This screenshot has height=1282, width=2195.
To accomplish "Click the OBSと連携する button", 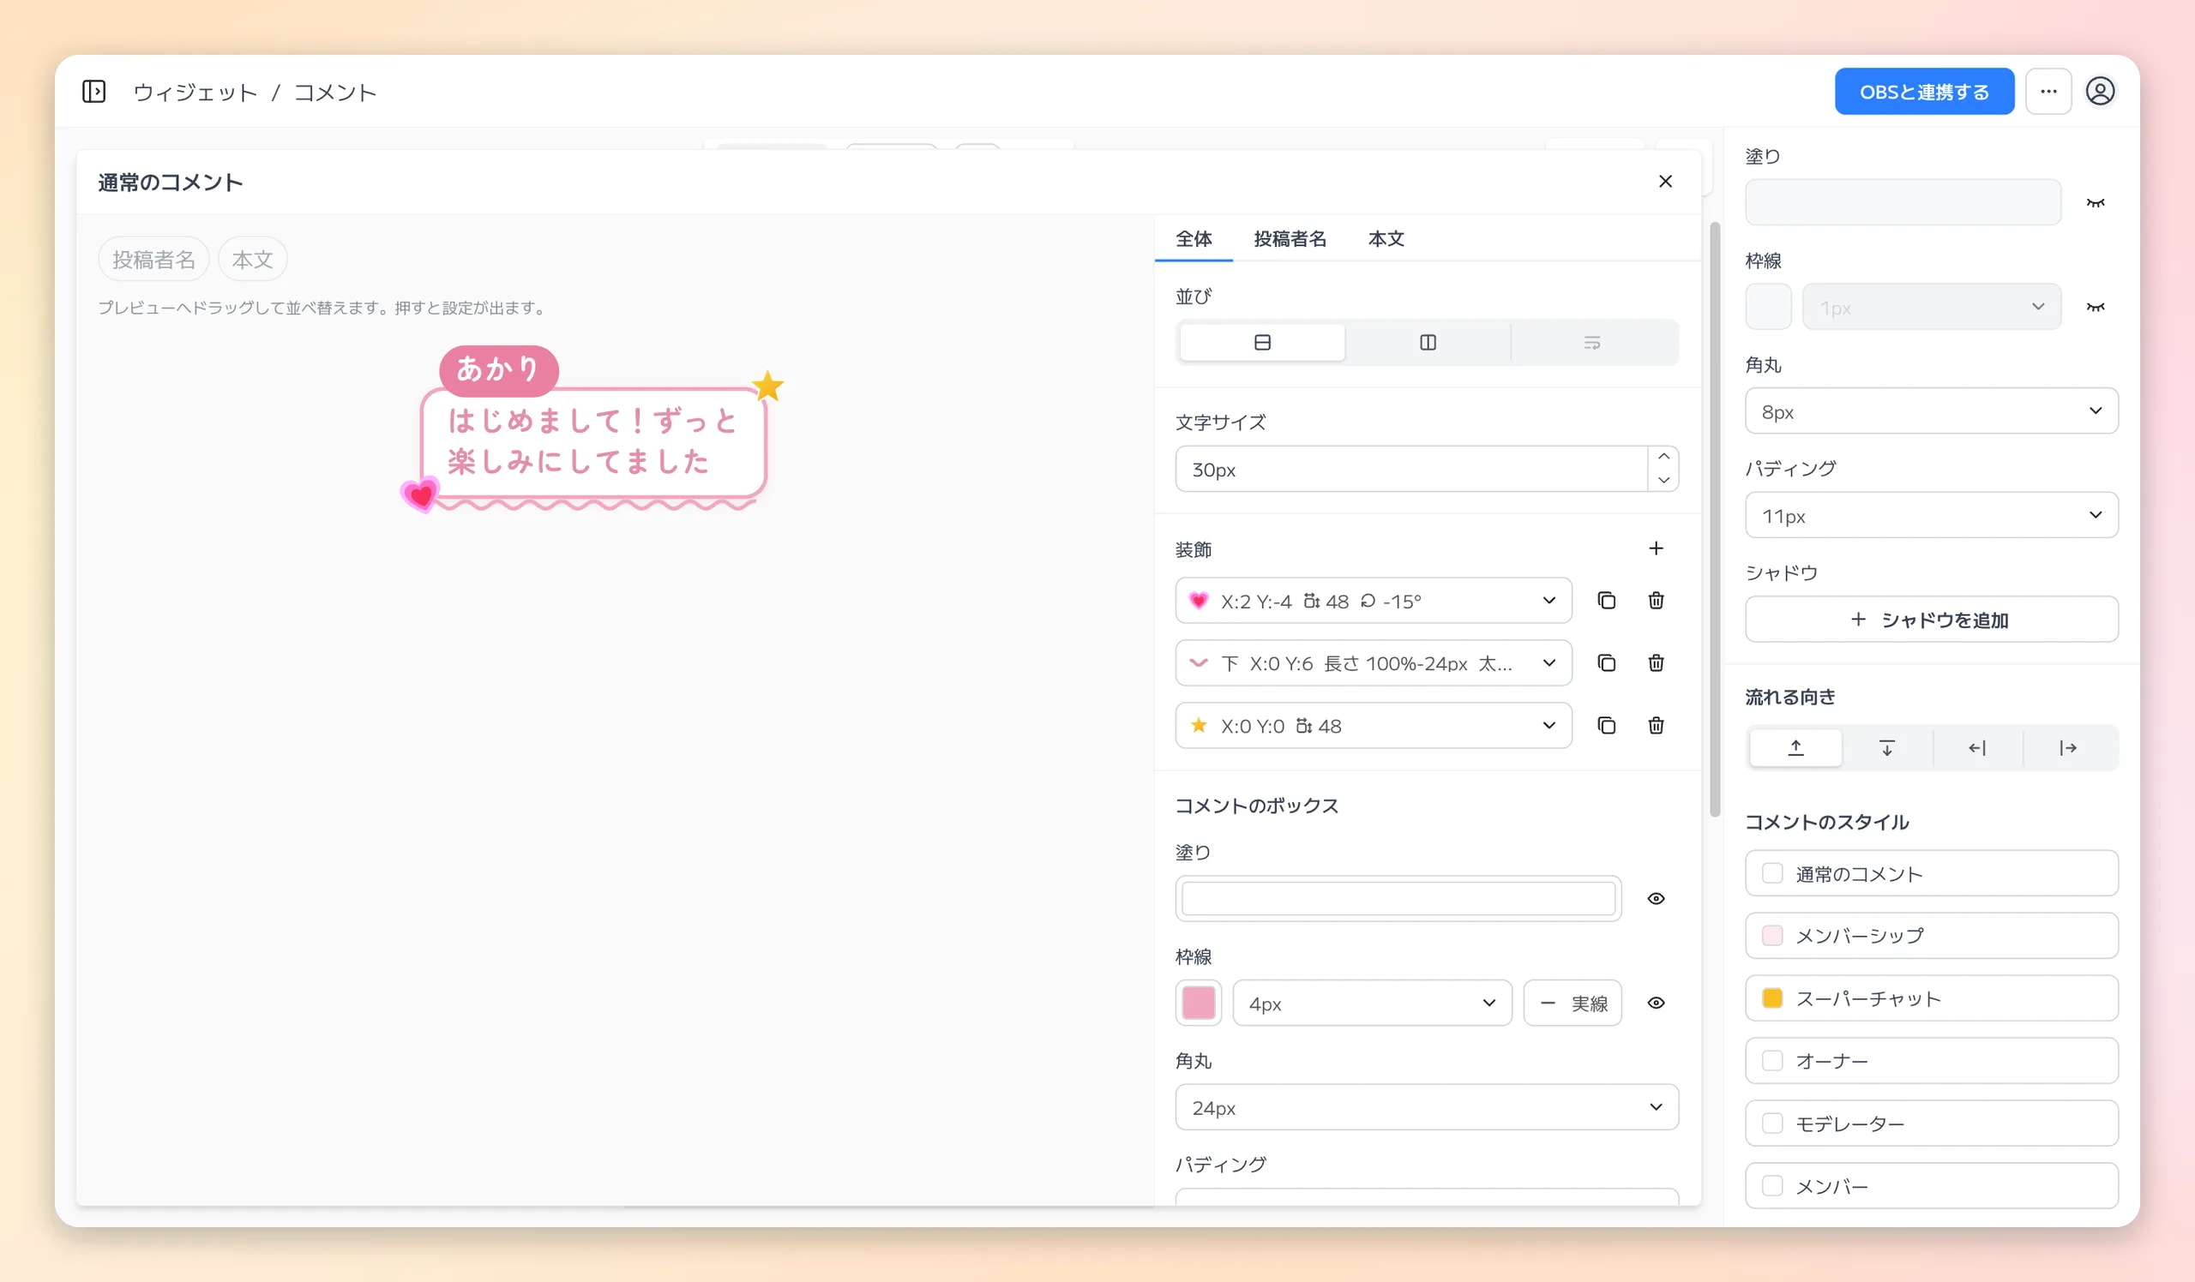I will click(1924, 92).
